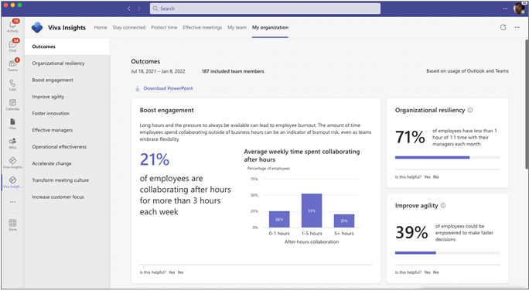Click the Search field in title bar
Viewport: 529px width, 291px height.
(265, 9)
